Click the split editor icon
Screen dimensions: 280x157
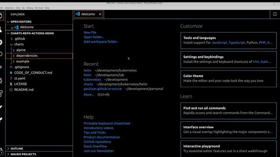(275, 14)
